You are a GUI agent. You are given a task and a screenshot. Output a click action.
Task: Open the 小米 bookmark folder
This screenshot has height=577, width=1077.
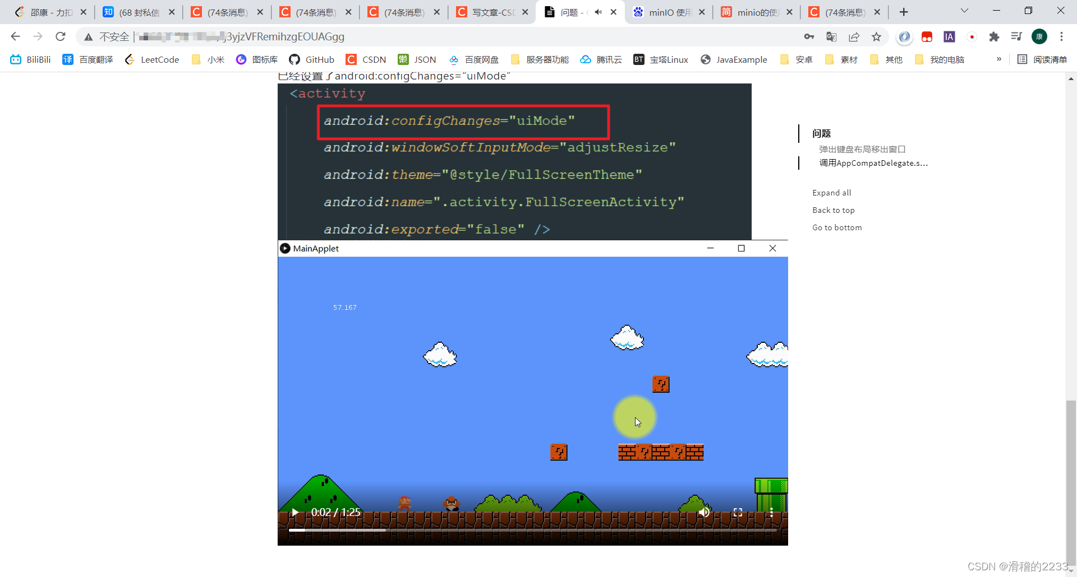point(208,59)
